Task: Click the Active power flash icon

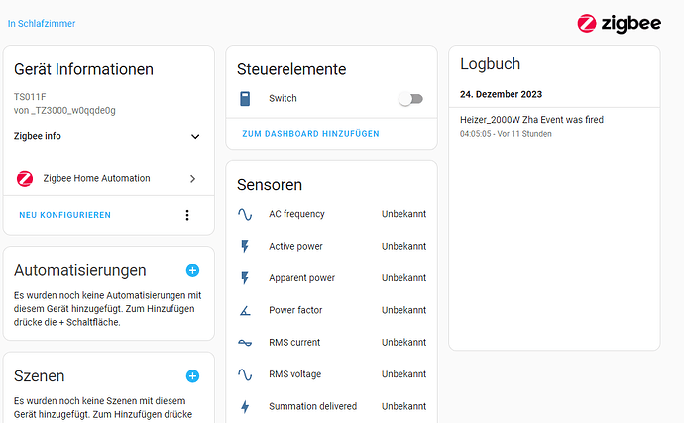Action: 245,246
